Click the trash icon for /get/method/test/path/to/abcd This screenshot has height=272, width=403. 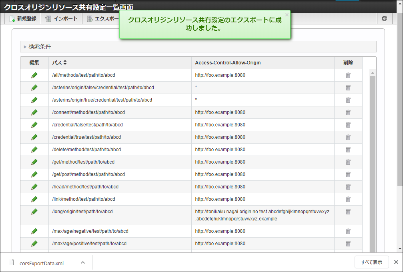(x=348, y=162)
